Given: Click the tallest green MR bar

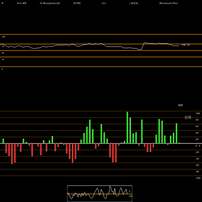Looking at the screenshot, I should pos(127,128).
